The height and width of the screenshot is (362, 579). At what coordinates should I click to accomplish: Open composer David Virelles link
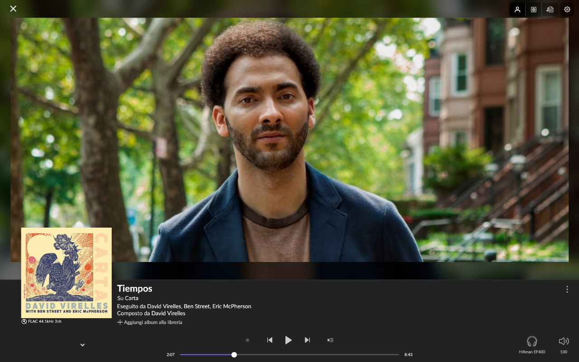(x=168, y=313)
